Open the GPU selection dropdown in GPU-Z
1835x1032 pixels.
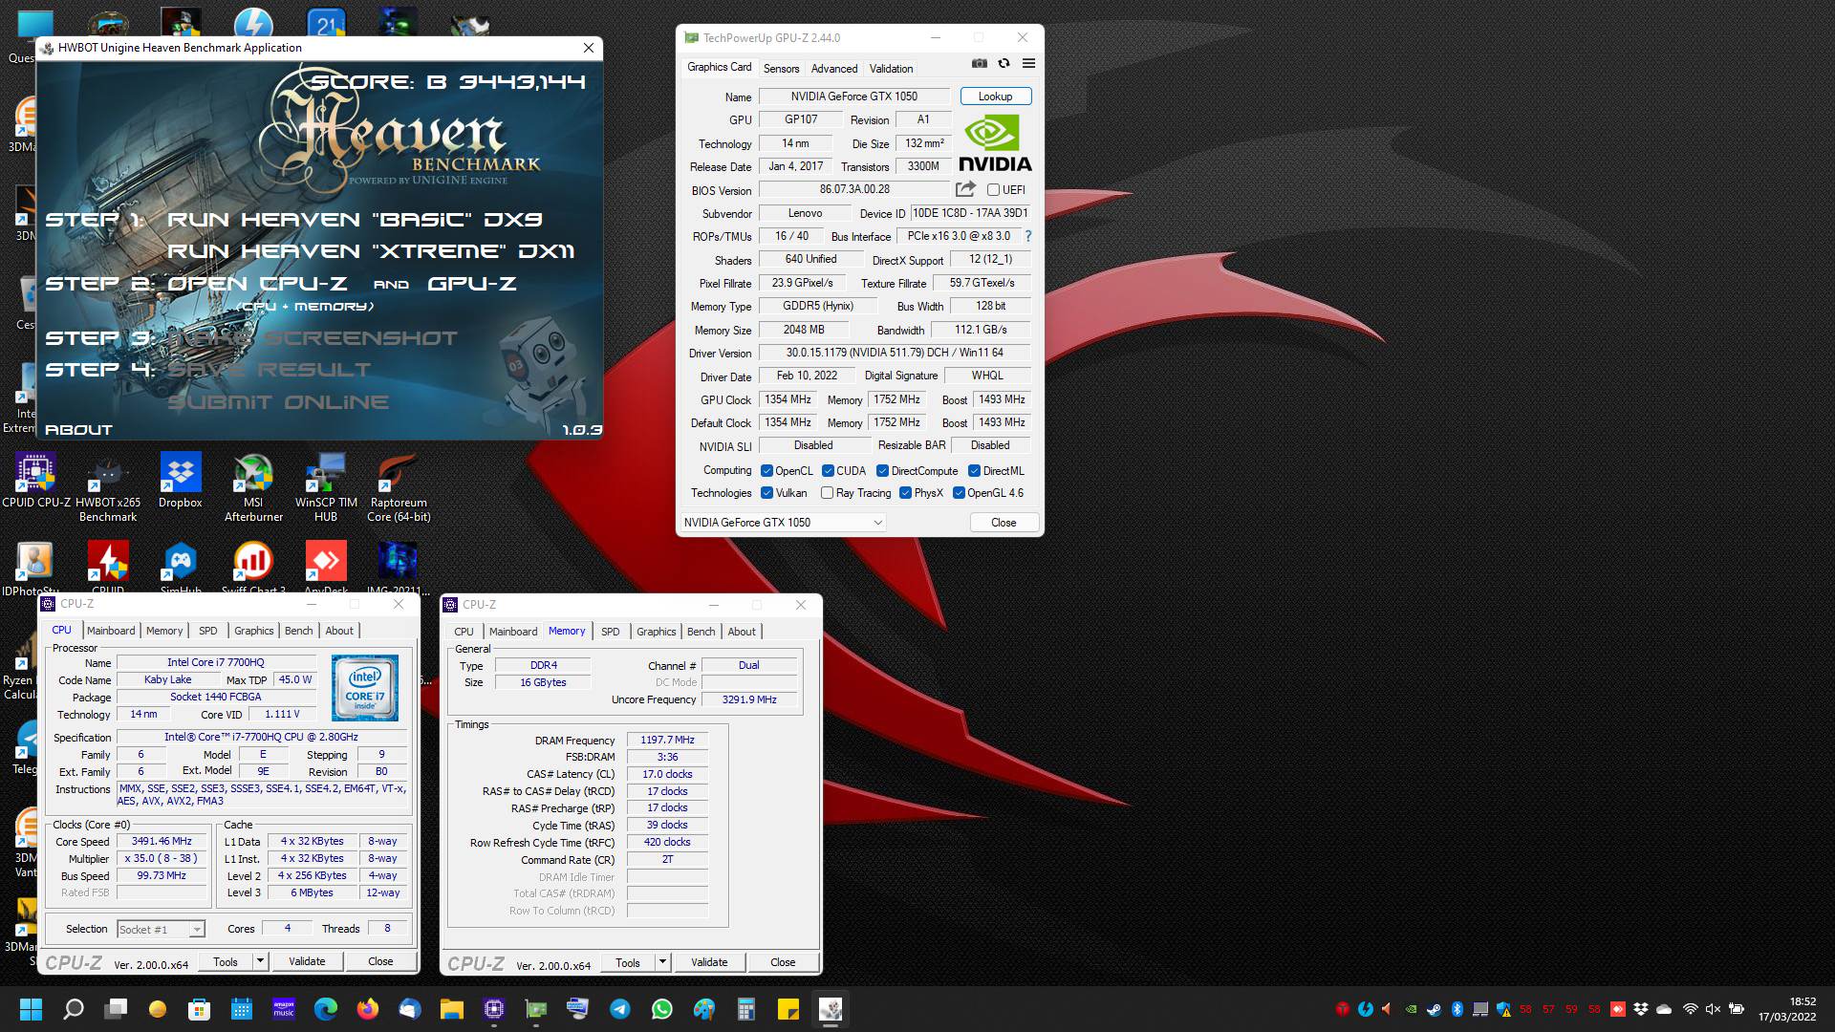[783, 523]
